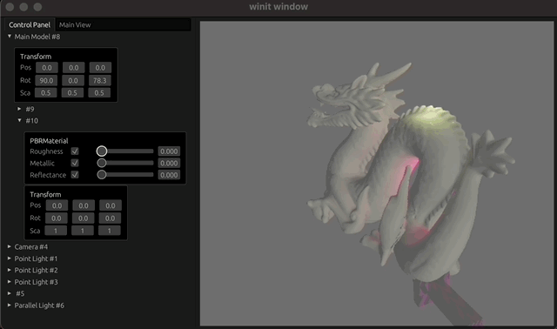Click #10 Transform Rot Z field

[x=110, y=218]
